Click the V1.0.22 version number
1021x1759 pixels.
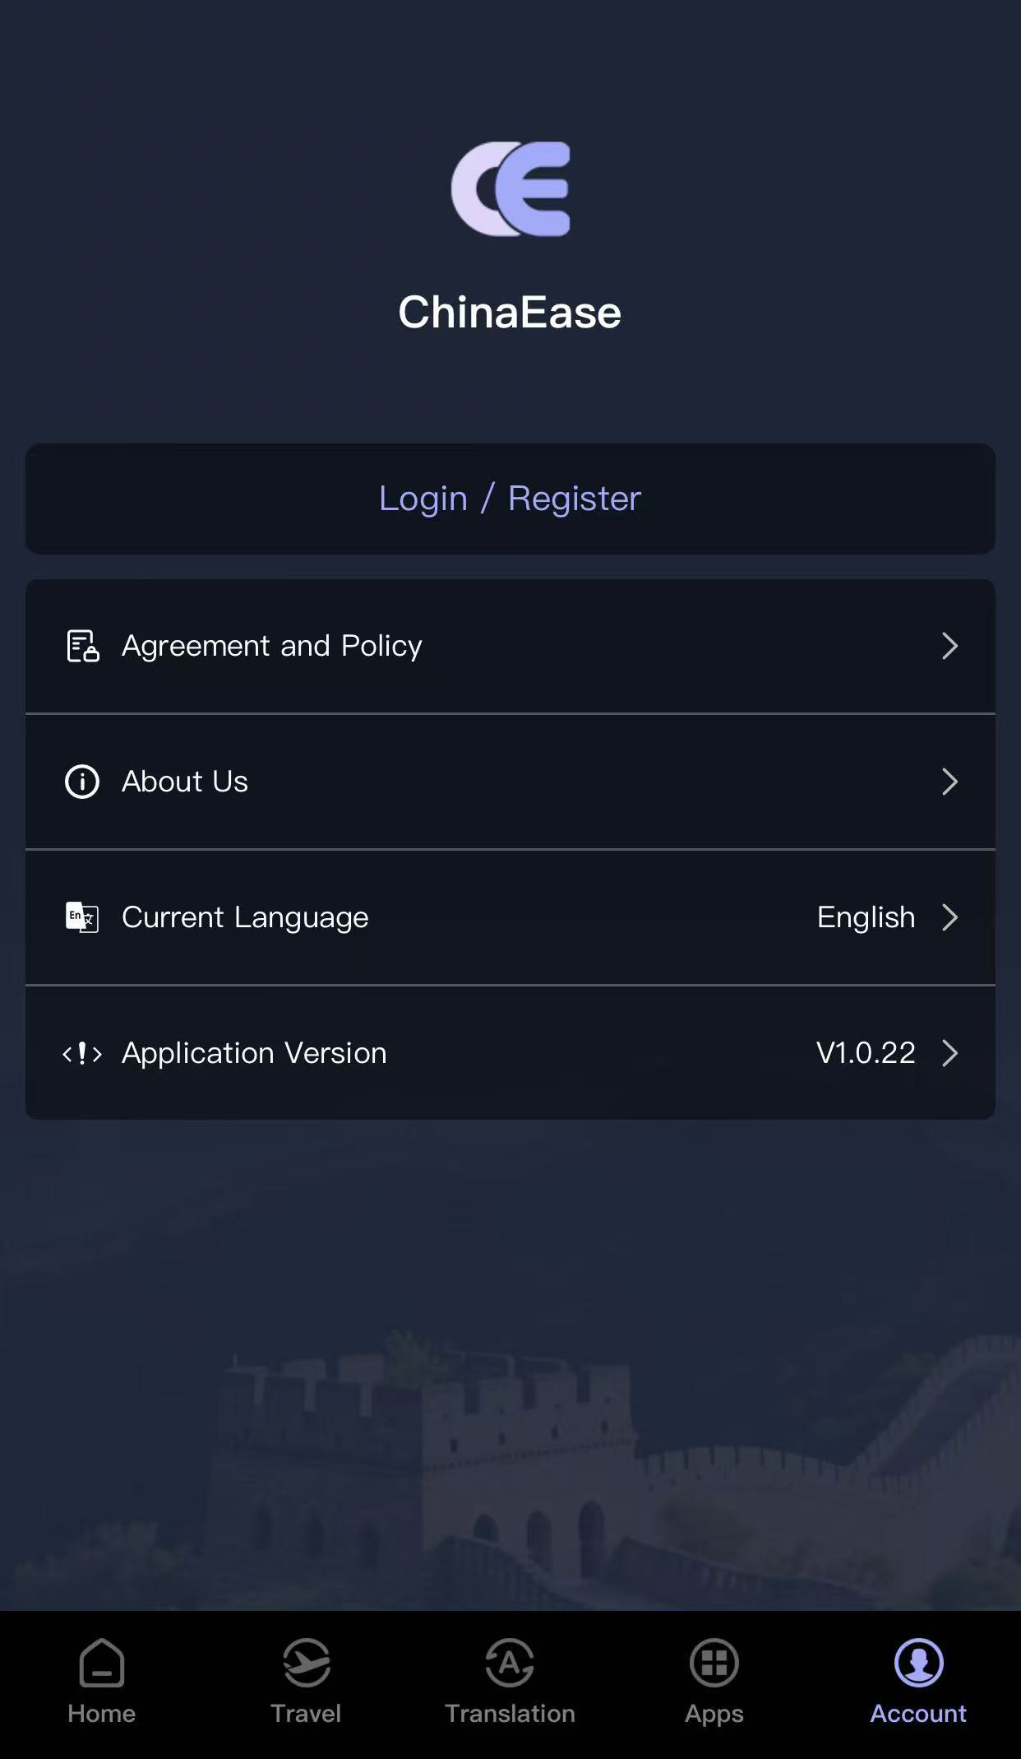[x=866, y=1053]
